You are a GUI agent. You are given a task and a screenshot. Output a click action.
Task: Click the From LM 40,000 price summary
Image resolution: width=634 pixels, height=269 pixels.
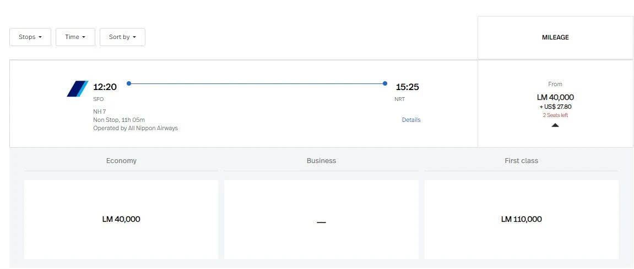[x=555, y=97]
